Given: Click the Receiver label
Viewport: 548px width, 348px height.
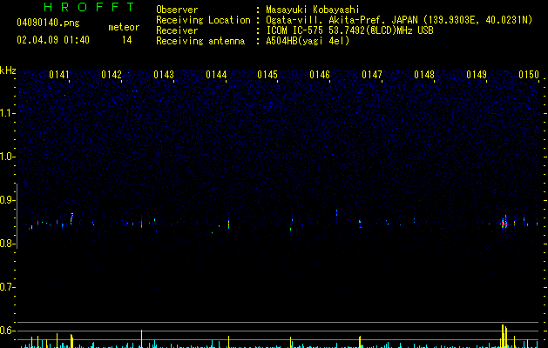Looking at the screenshot, I should 177,30.
